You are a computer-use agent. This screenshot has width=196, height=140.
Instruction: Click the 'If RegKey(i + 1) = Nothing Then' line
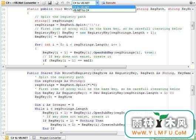tap(73, 121)
